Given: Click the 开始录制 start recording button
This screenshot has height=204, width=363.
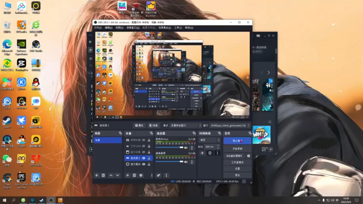Looking at the screenshot, I should click(237, 149).
